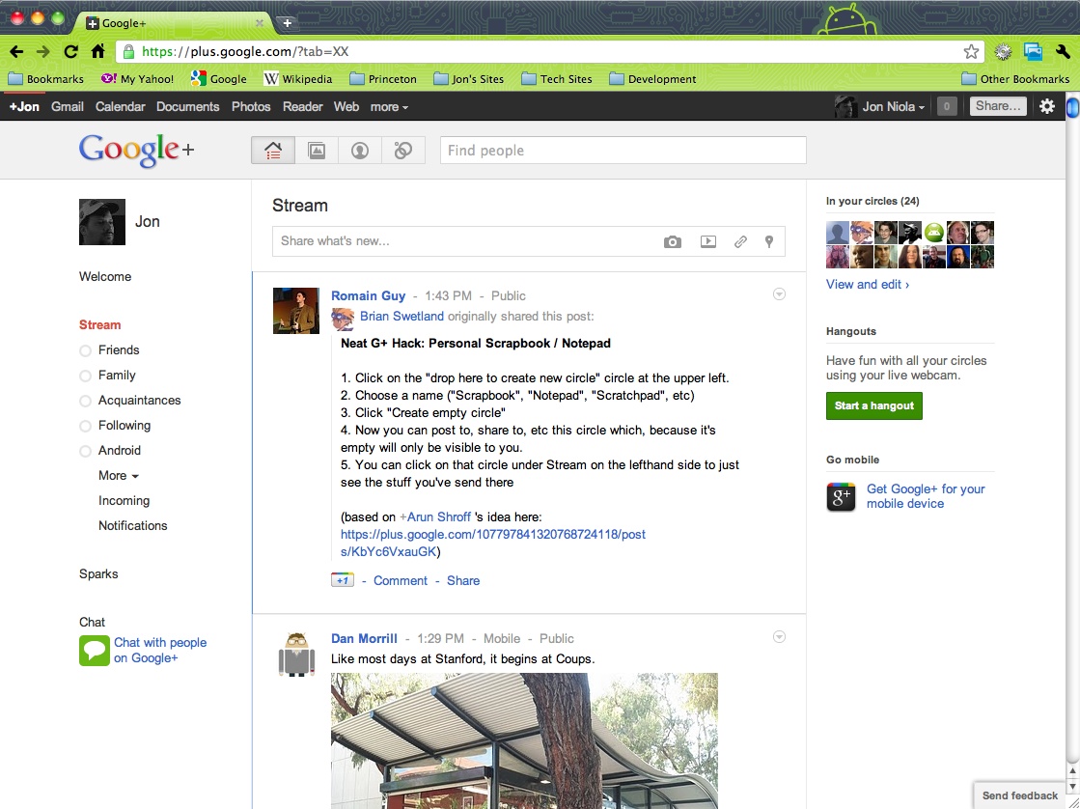Open the browser home page icon

[97, 52]
